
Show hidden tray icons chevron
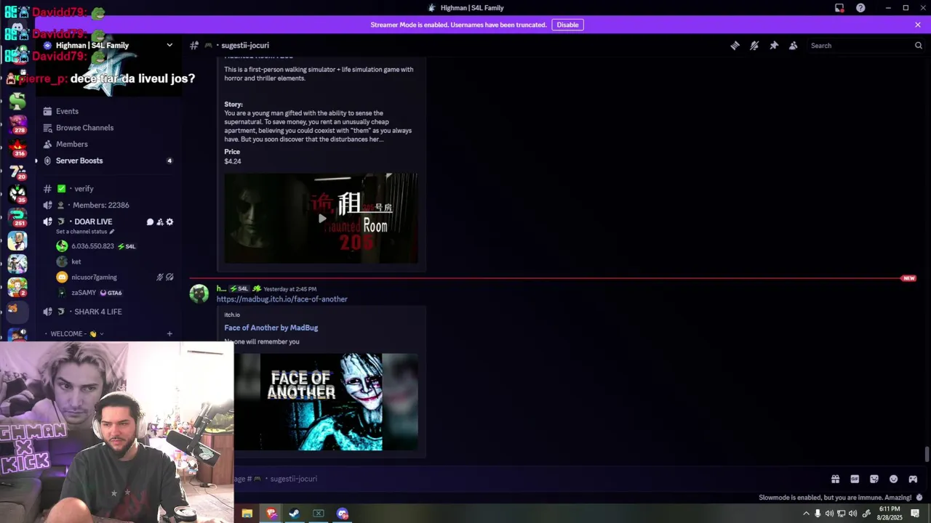coord(806,514)
